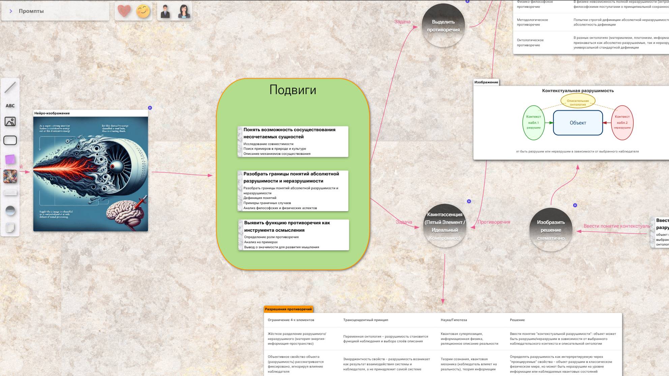The image size is (669, 376).
Task: Select the line drawing tool
Action: point(10,87)
